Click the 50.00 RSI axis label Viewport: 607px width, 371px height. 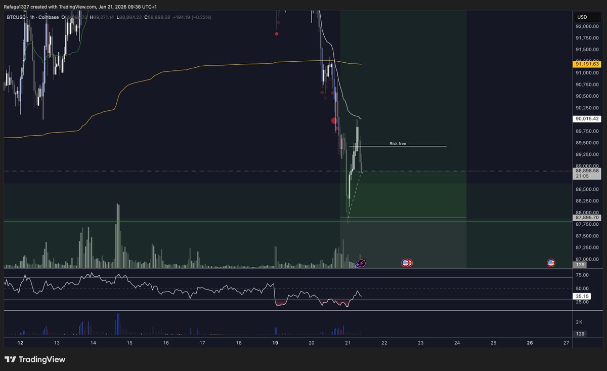[582, 288]
